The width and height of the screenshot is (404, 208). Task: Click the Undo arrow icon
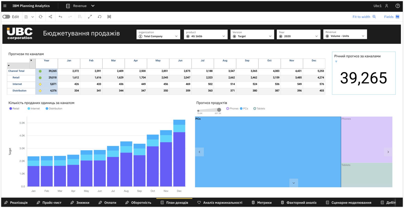click(60, 17)
